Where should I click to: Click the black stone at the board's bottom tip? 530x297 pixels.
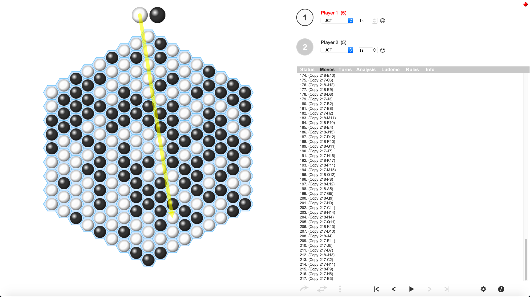tap(148, 260)
